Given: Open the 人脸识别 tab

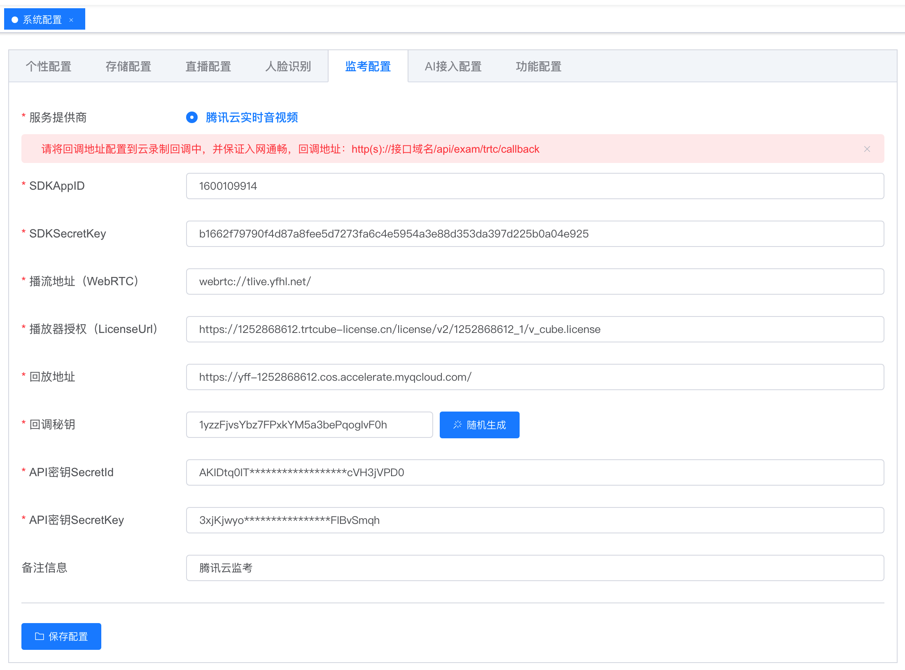Looking at the screenshot, I should coord(288,66).
